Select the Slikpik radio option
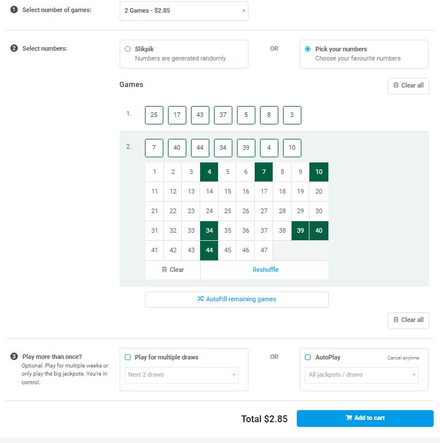The width and height of the screenshot is (440, 443). [x=128, y=49]
